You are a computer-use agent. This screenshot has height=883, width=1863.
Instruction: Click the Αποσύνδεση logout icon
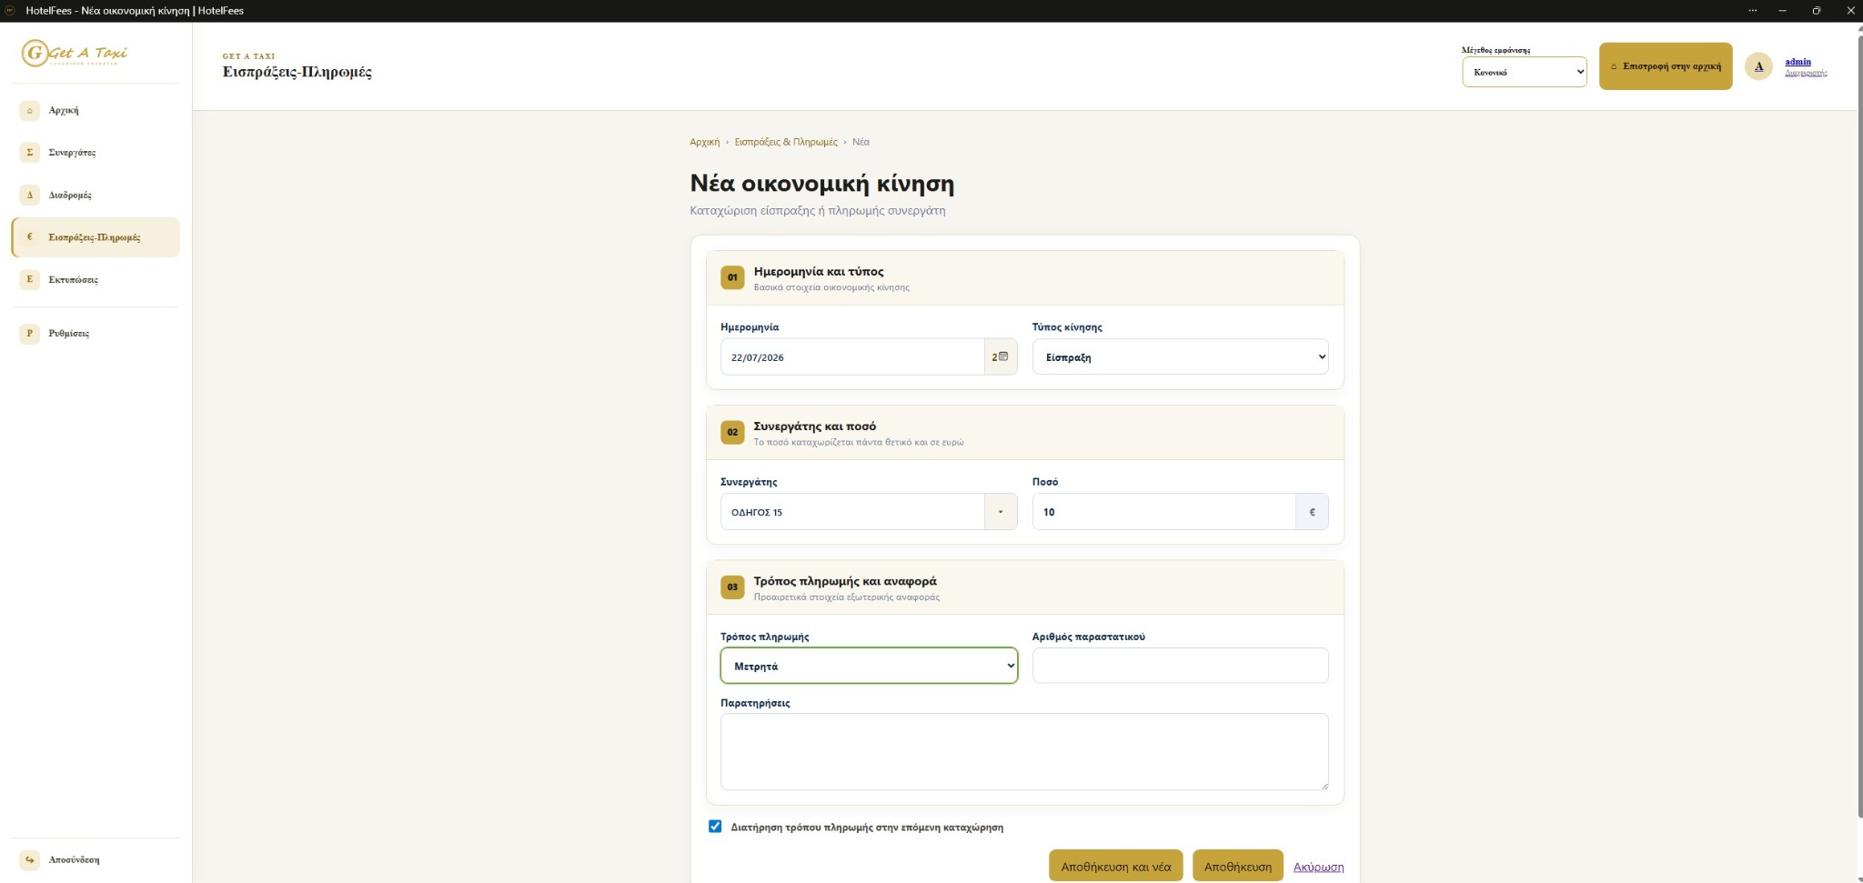(x=29, y=859)
